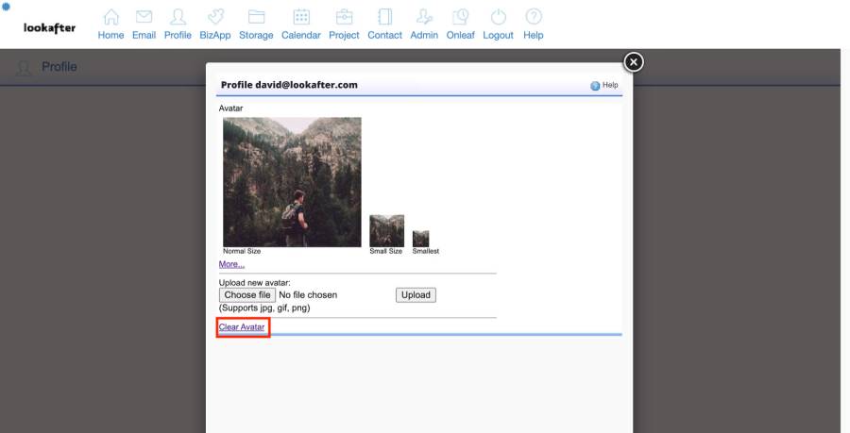This screenshot has height=433, width=850.
Task: Click the Choose file button
Action: 246,294
